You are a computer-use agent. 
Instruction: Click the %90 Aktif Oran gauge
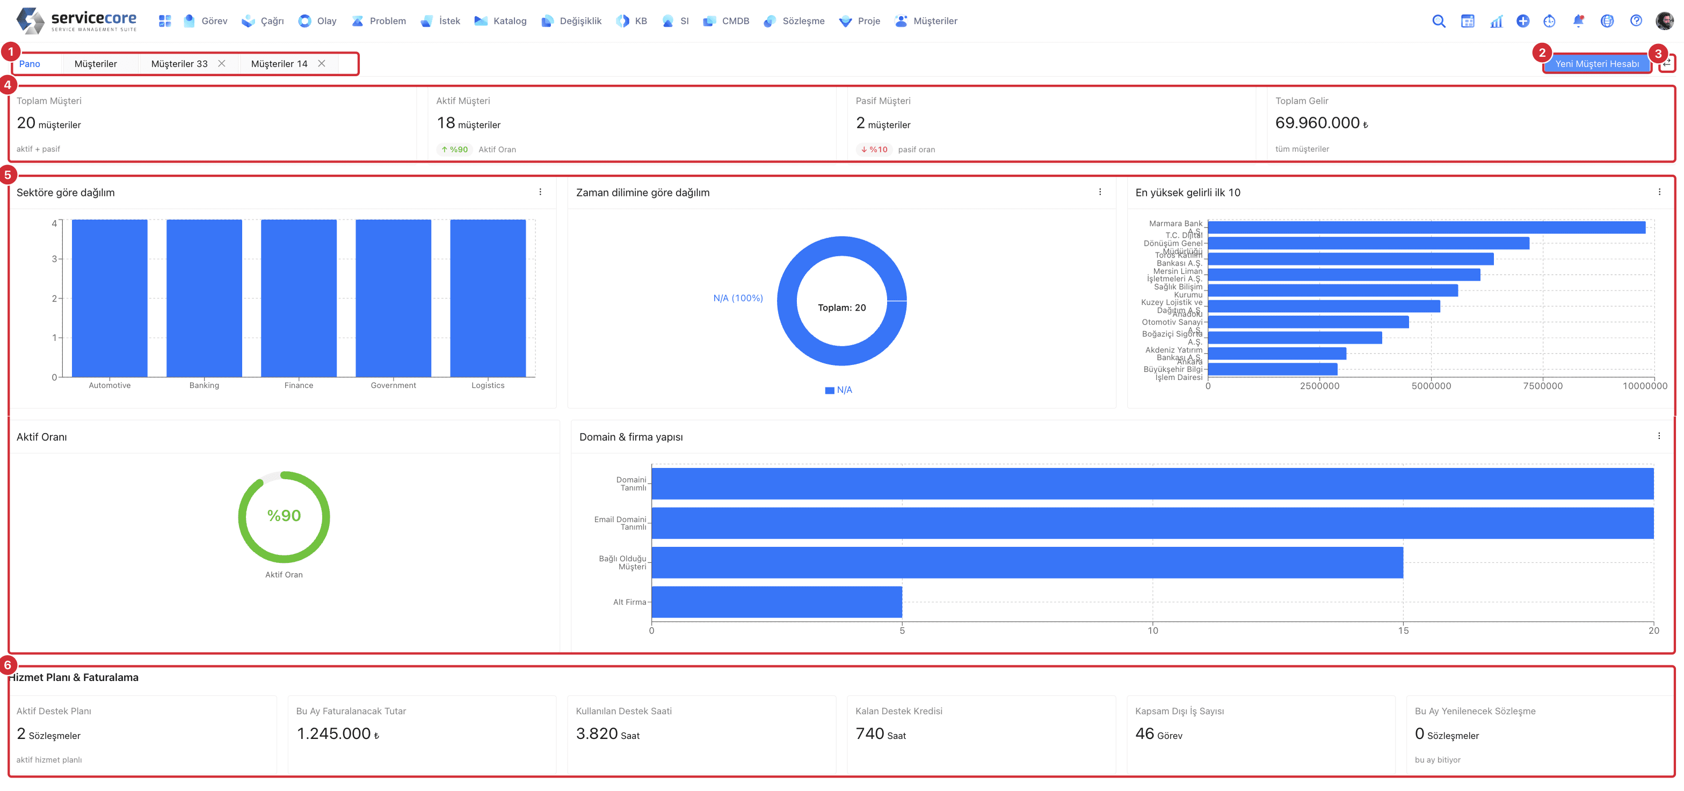click(x=284, y=517)
